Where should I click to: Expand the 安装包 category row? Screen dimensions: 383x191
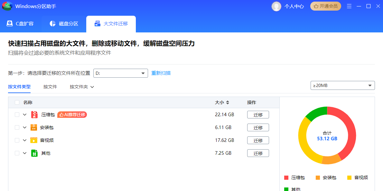[25, 127]
